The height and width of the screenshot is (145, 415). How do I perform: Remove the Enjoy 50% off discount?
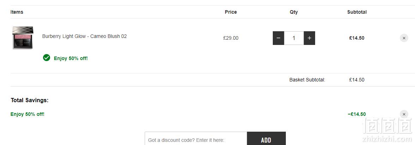point(404,114)
